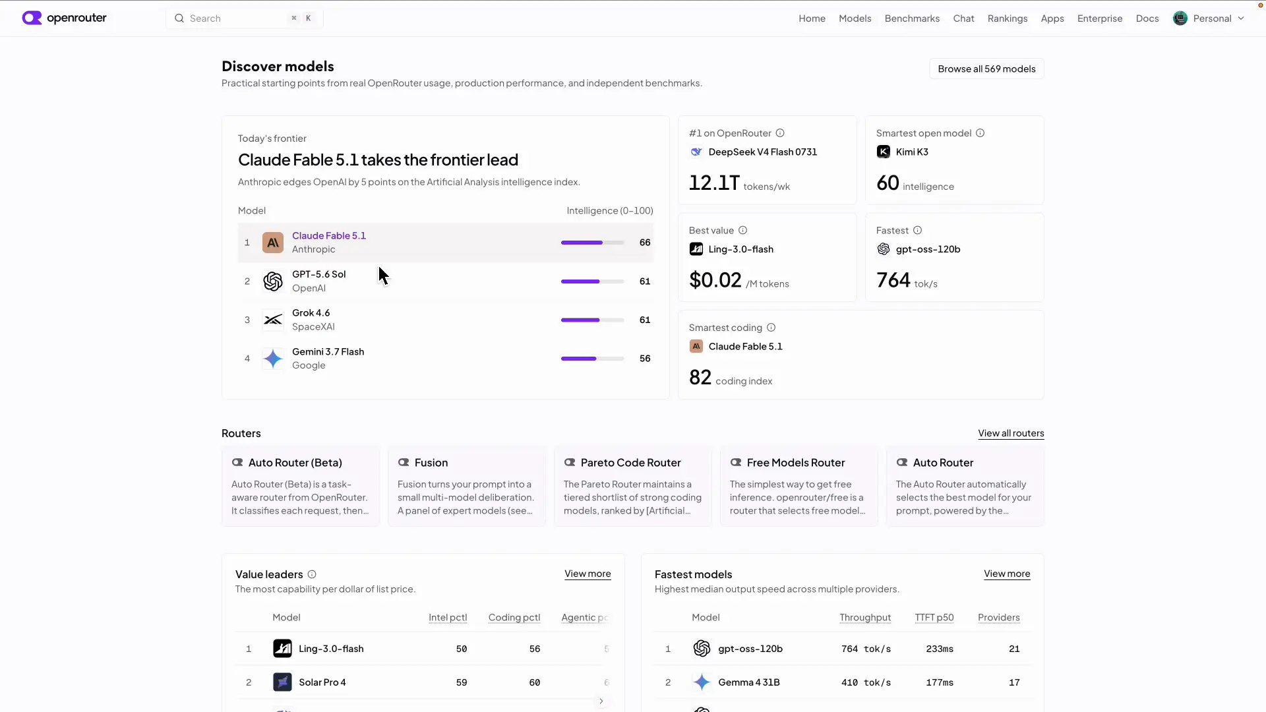Click the search magnifier icon
Screen dimensions: 1266x712
pyautogui.click(x=179, y=18)
